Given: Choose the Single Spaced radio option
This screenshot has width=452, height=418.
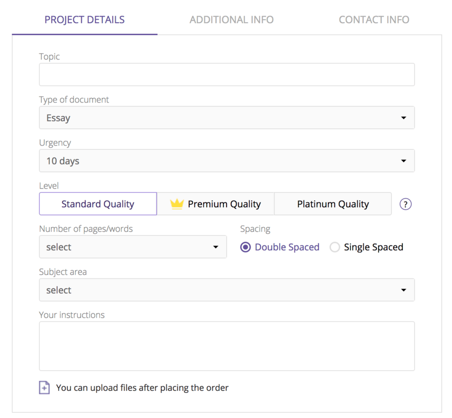Looking at the screenshot, I should tap(334, 247).
